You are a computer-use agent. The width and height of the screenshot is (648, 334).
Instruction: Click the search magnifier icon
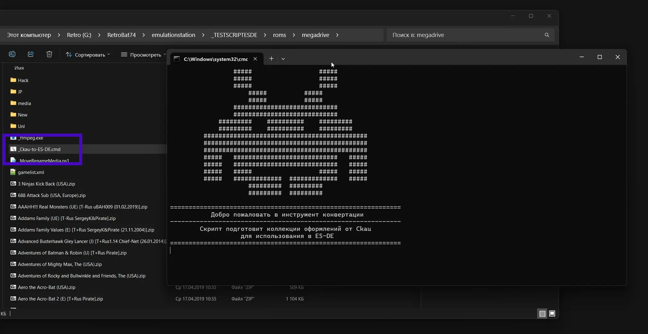pos(547,35)
